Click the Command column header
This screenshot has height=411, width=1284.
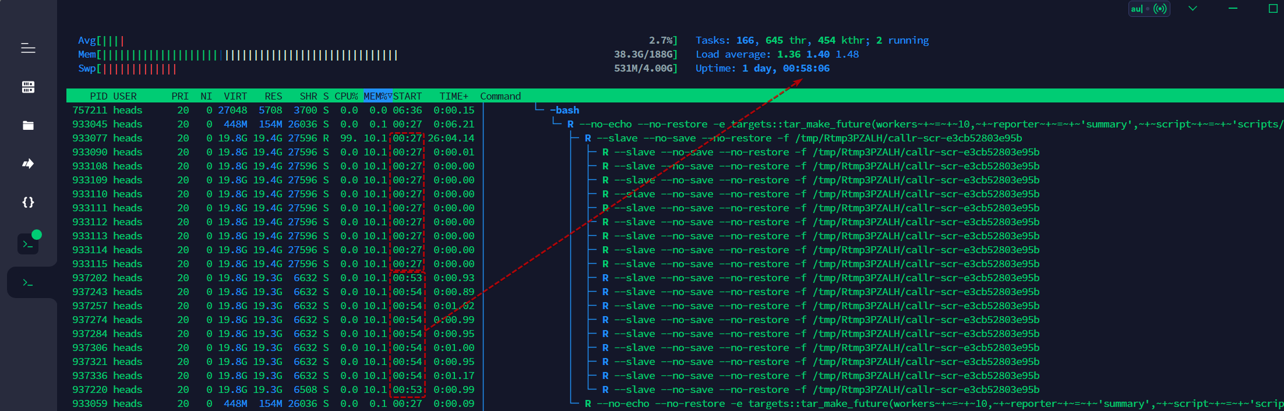click(500, 96)
